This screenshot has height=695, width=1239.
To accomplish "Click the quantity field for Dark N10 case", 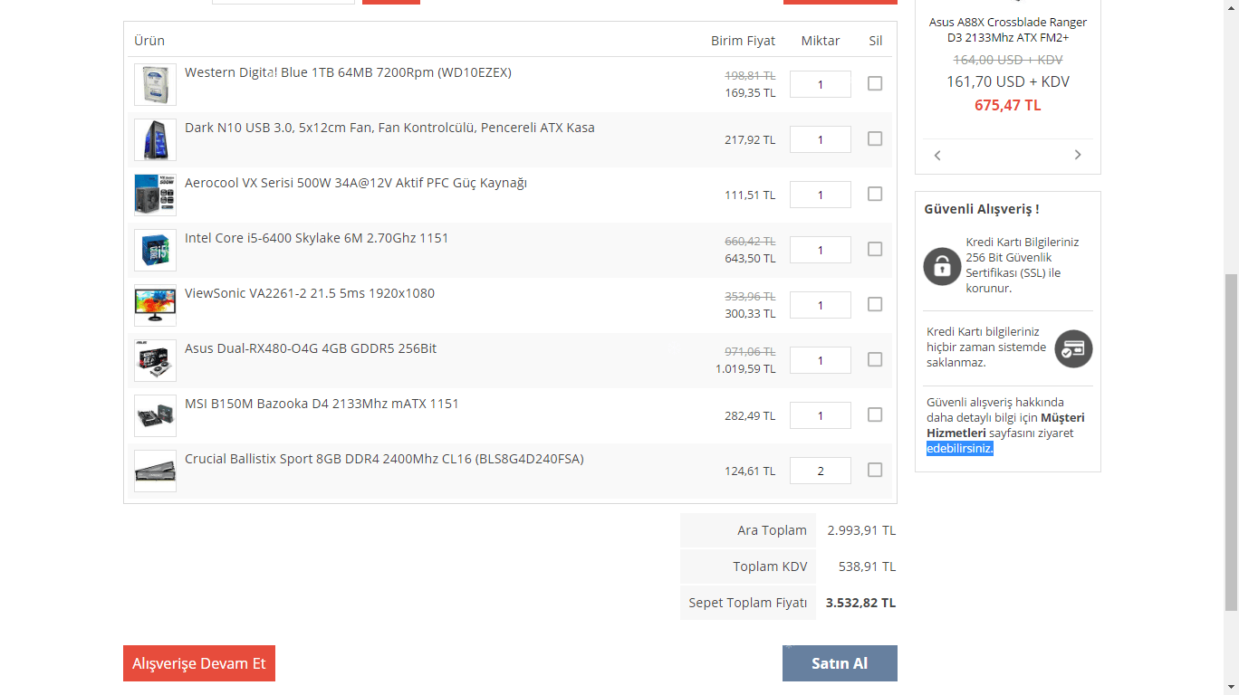I will (x=821, y=139).
